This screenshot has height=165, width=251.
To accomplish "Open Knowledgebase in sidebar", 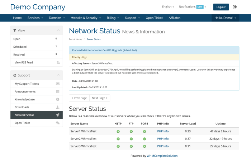I will pyautogui.click(x=37, y=99).
